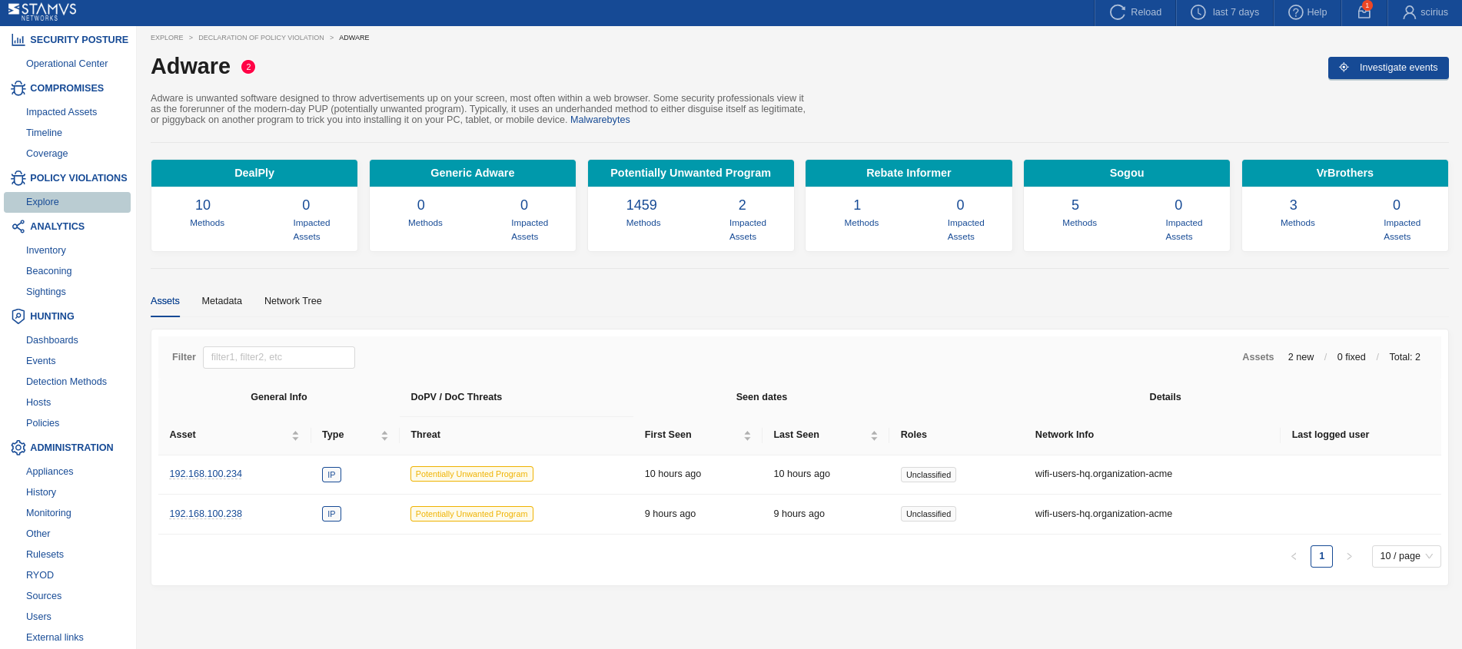Click the Analytics share-nodes icon

point(18,227)
